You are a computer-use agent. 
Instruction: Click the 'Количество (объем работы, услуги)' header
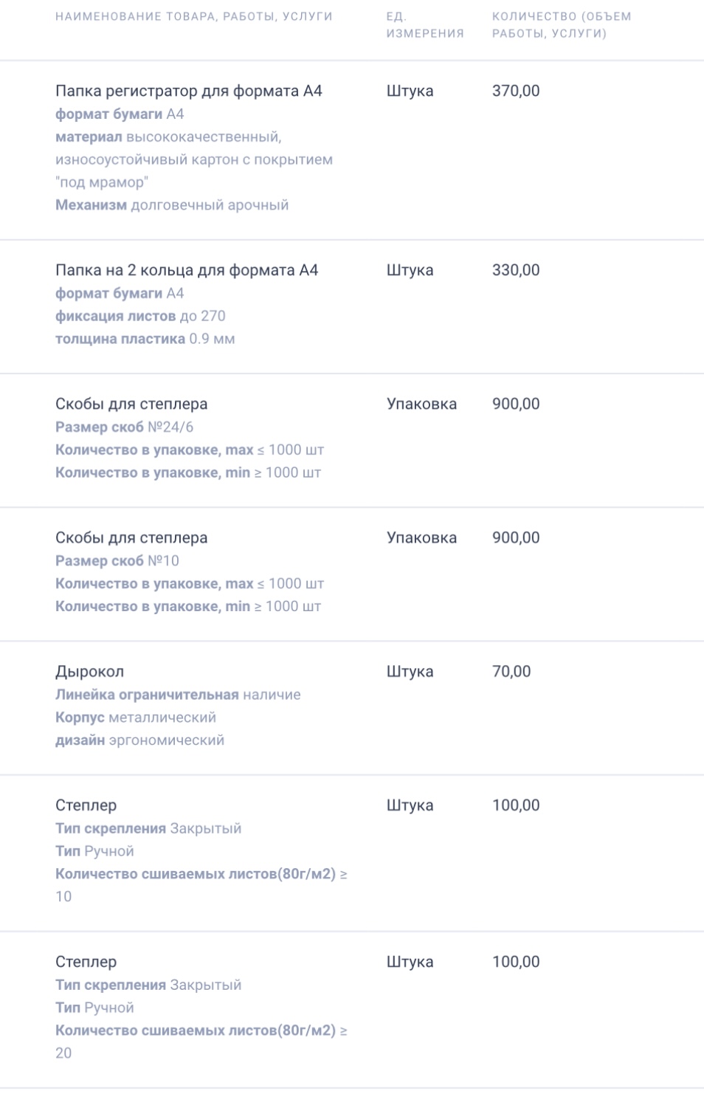(562, 24)
